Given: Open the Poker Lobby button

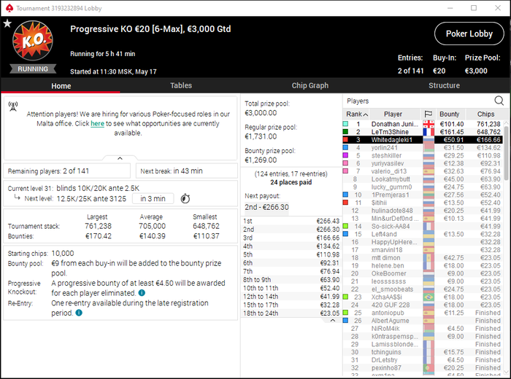Looking at the screenshot, I should (x=469, y=34).
